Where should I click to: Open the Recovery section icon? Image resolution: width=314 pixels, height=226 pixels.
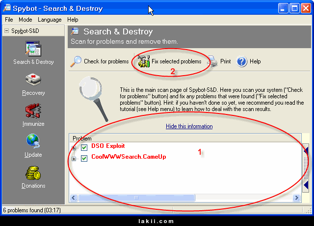33,80
